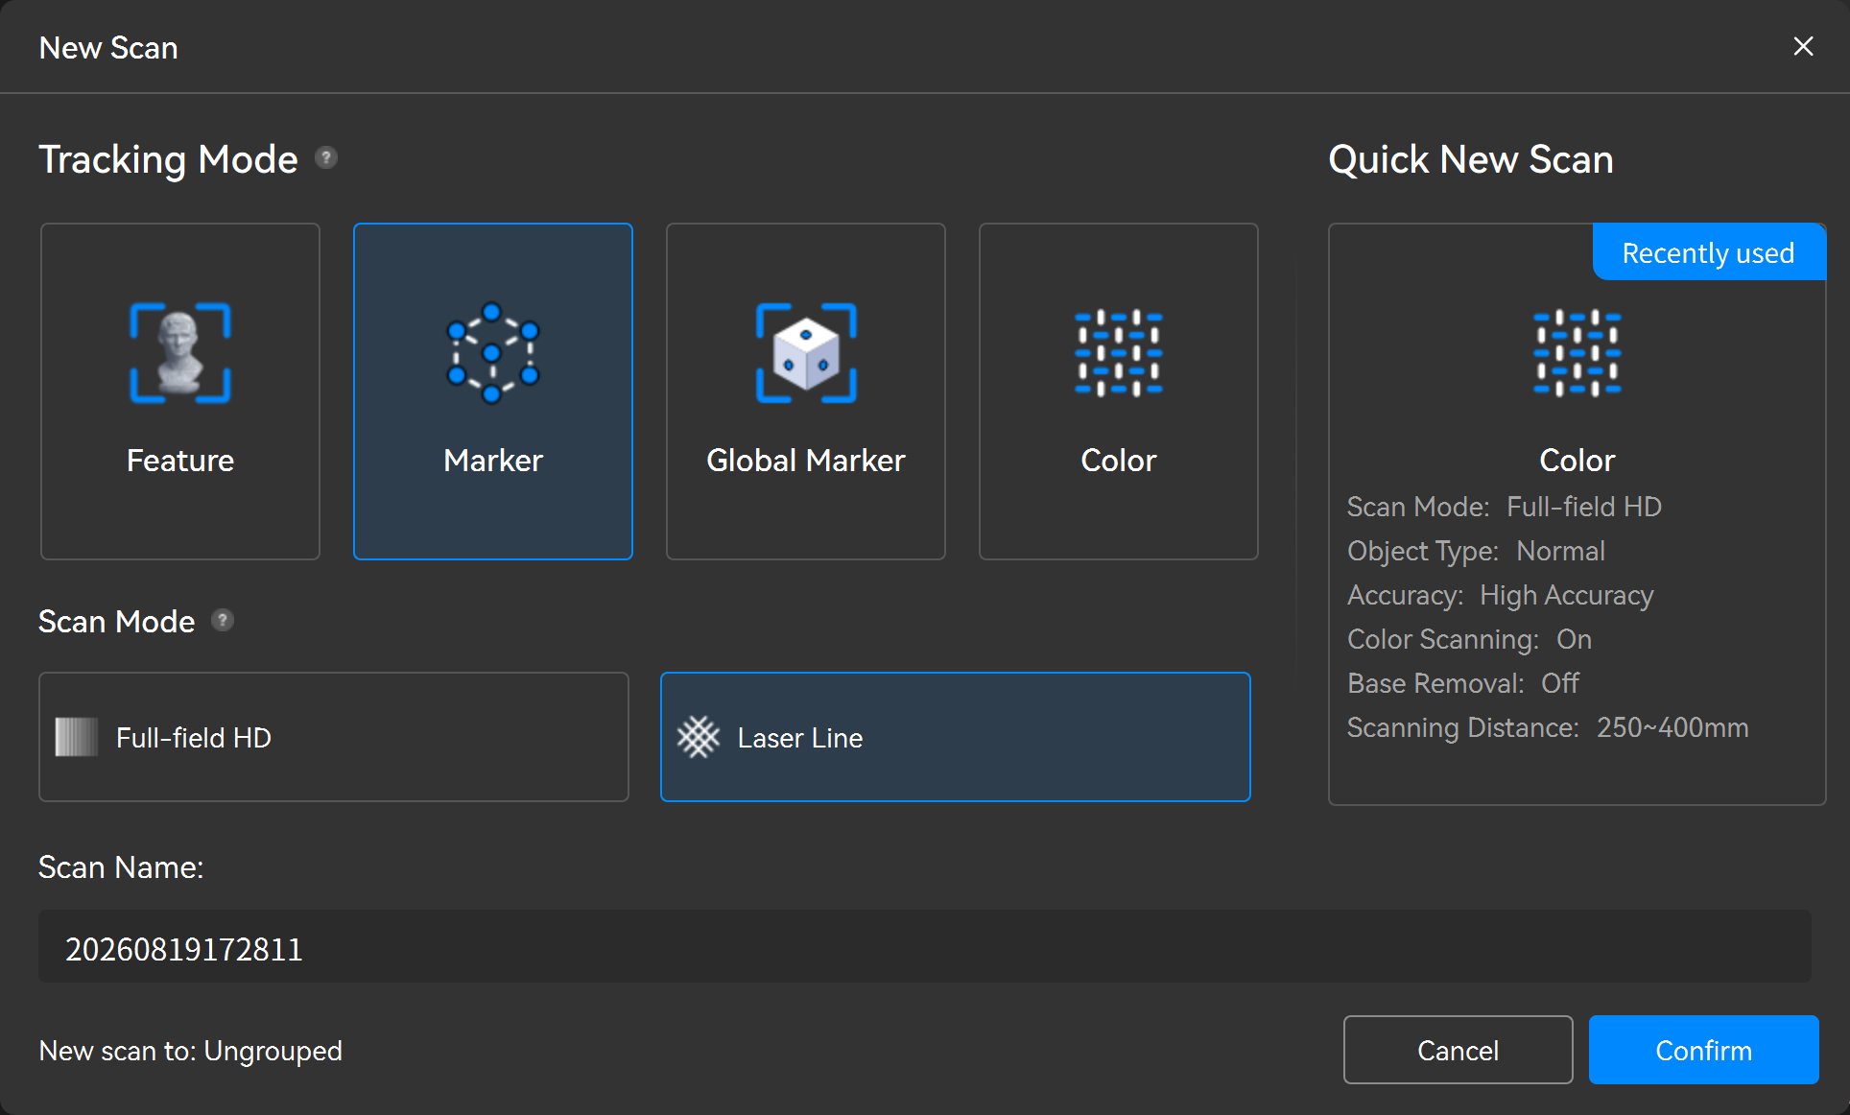Click the Scanning Distance: 250~400mm detail
The image size is (1850, 1115).
click(1548, 727)
